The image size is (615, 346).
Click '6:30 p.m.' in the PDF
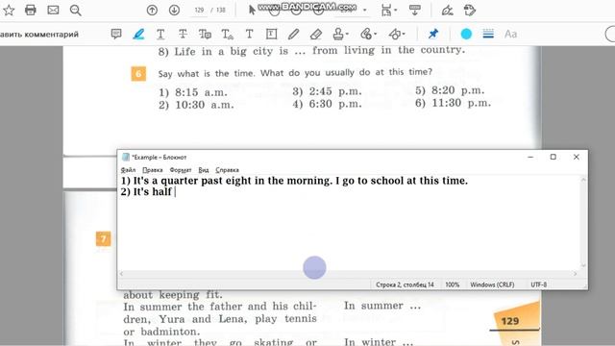pyautogui.click(x=335, y=104)
